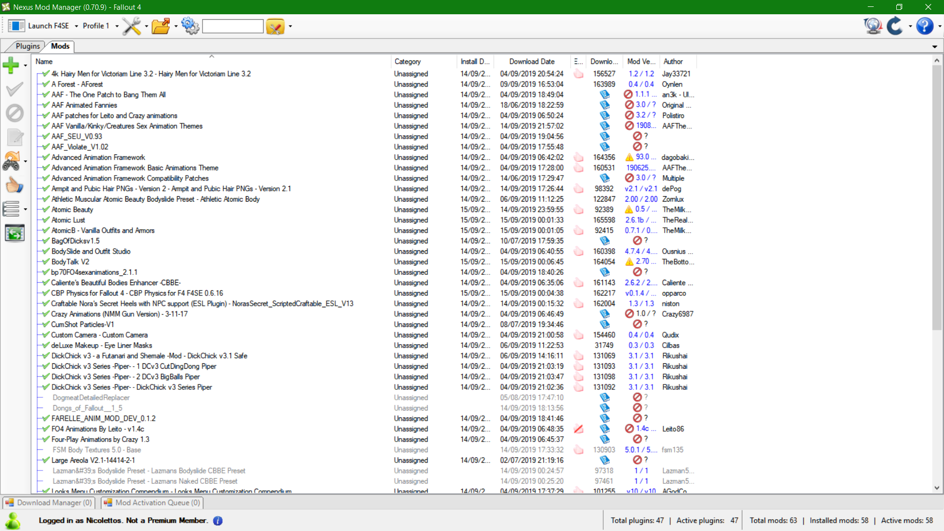Expand the add mod plus dropdown arrow
Screen dimensions: 944x531
tap(25, 65)
